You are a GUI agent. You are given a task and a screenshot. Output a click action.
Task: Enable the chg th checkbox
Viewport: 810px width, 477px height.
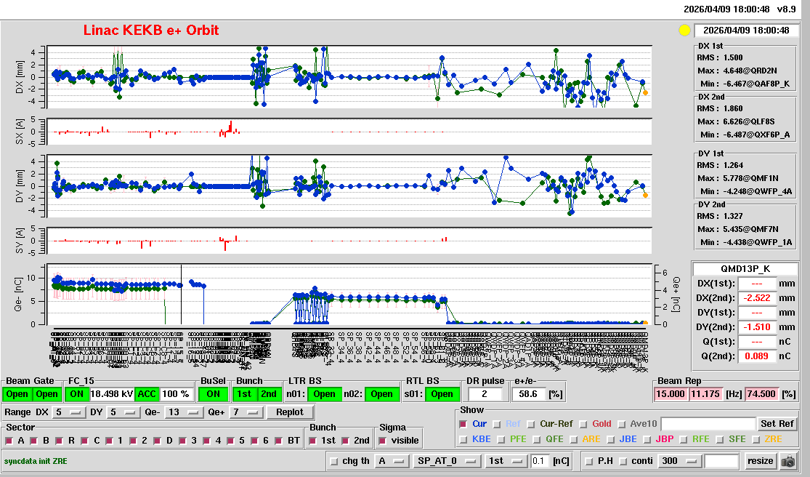(334, 461)
